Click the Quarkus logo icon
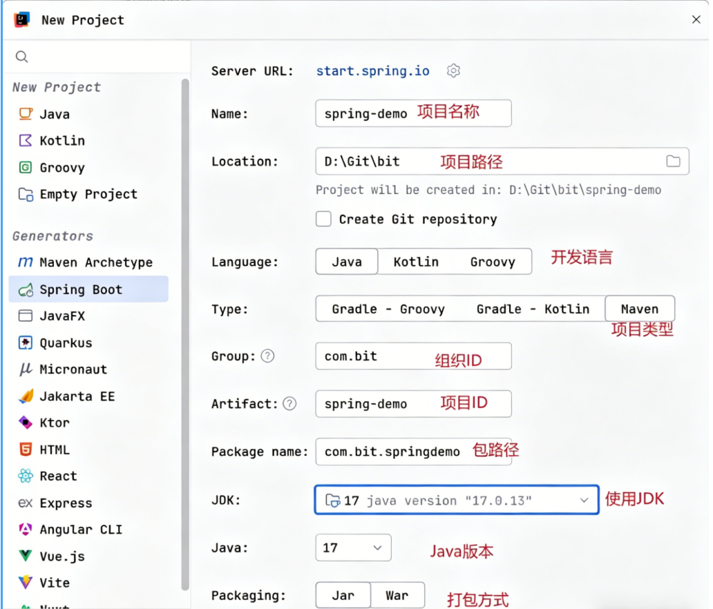Image resolution: width=713 pixels, height=609 pixels. 26,342
